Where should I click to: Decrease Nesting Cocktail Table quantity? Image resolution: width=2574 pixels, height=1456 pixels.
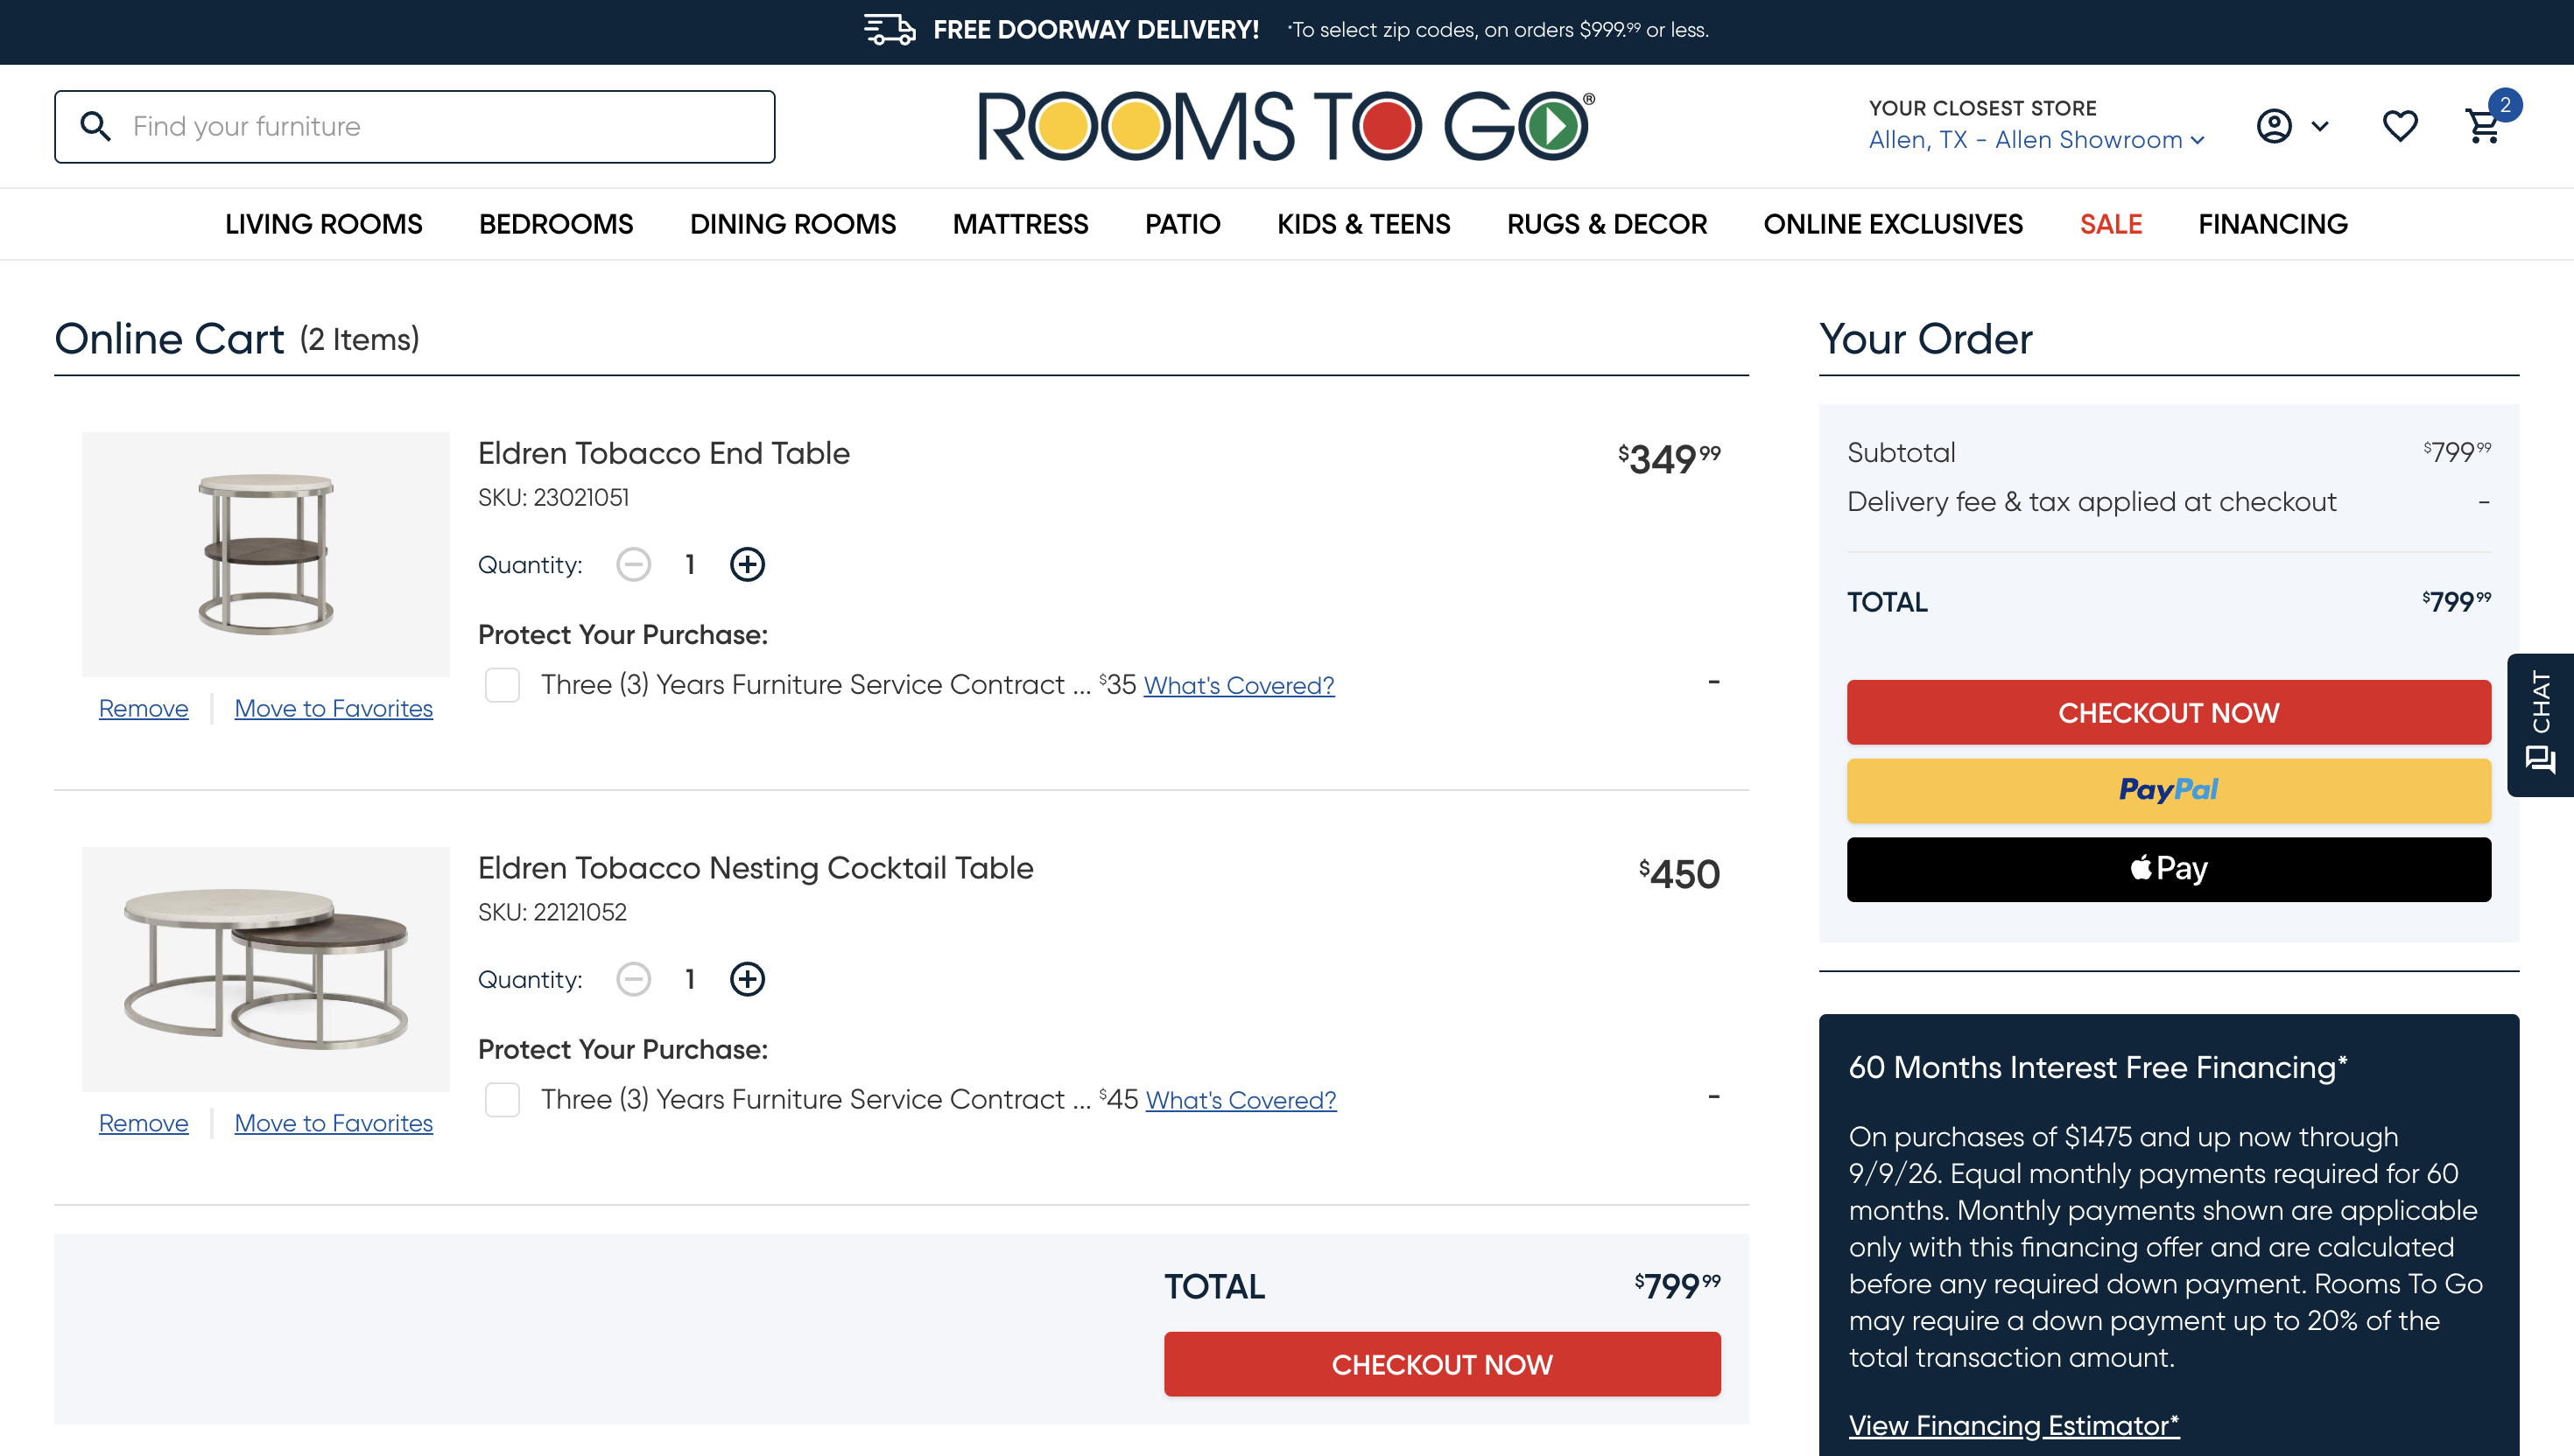point(633,979)
